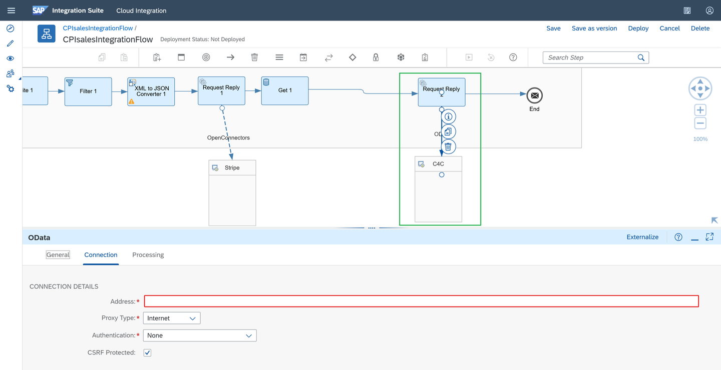
Task: Click the Information icon on OData connector
Action: pos(448,116)
